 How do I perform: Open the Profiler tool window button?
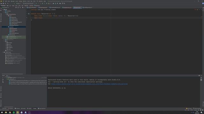23,108
